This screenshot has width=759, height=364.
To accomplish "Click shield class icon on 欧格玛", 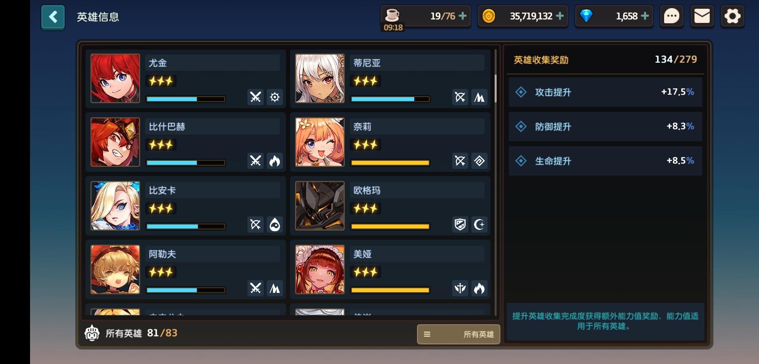I will tap(460, 224).
